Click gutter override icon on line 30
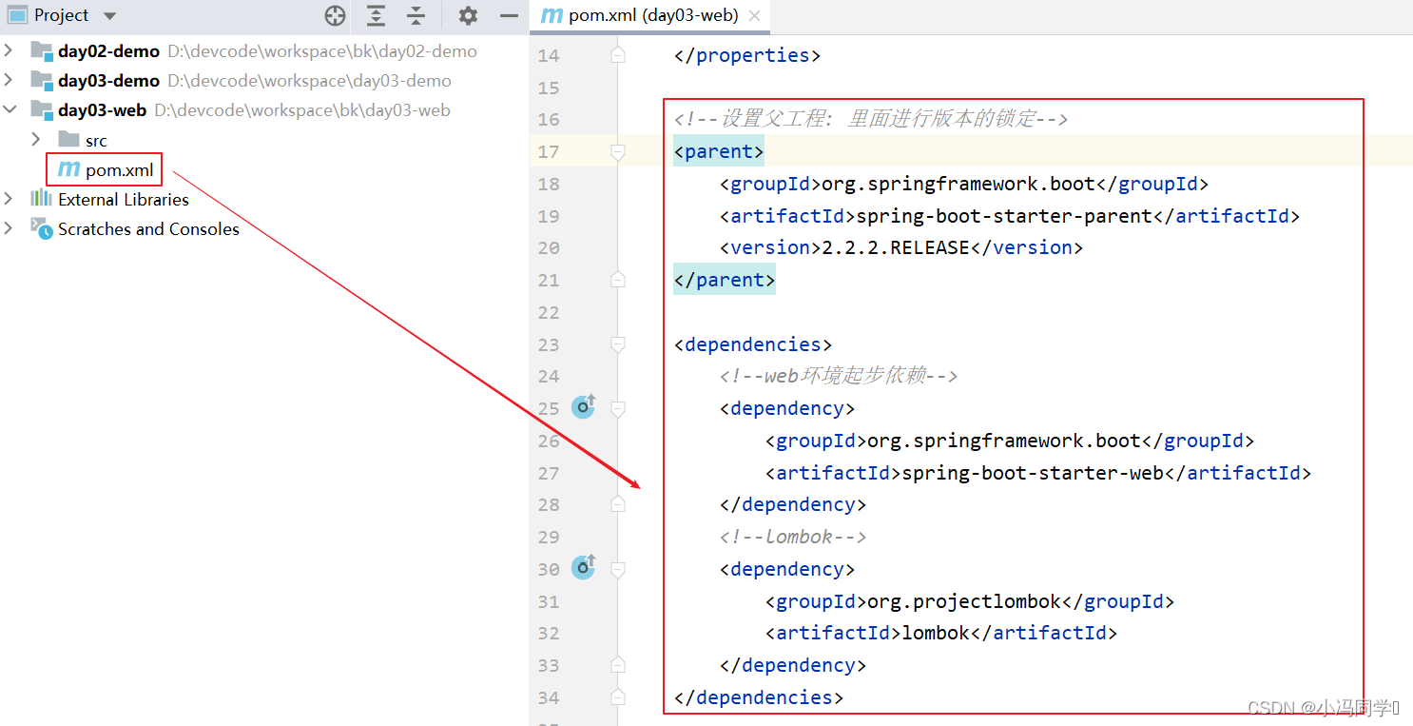 coord(583,568)
